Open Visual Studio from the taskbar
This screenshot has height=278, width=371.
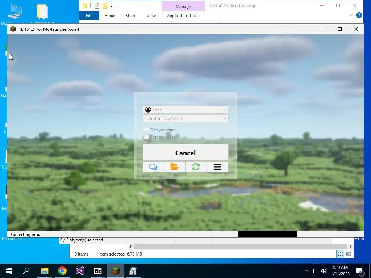click(x=80, y=271)
